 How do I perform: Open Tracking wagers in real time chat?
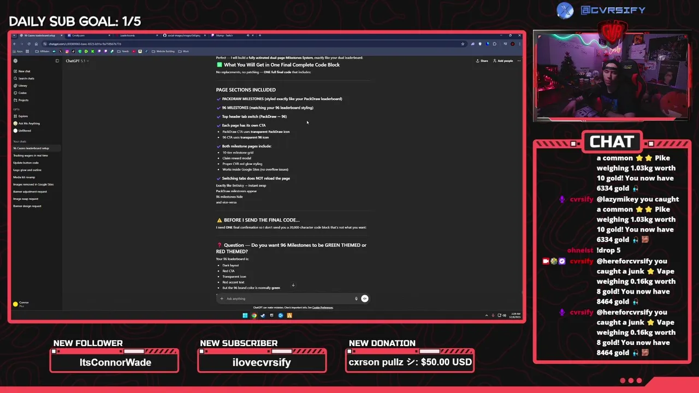(31, 156)
